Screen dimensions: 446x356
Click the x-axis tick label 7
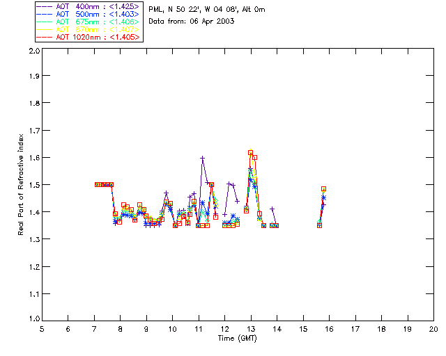point(94,329)
